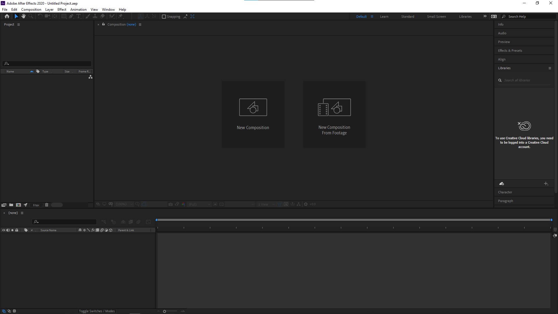
Task: Enable the Snapping checkbox
Action: [164, 17]
